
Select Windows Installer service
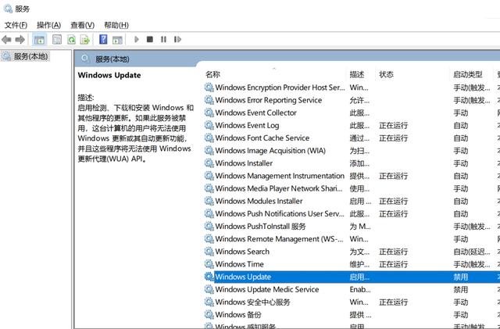click(352, 163)
